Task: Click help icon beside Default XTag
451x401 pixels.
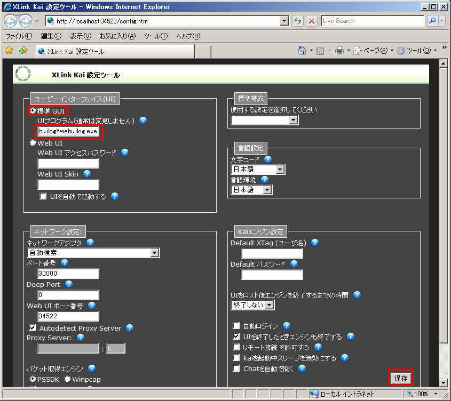Action: click(x=315, y=243)
